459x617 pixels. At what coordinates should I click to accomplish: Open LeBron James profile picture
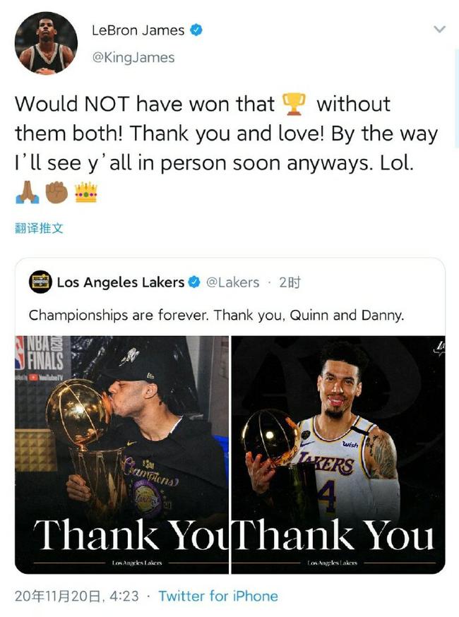tap(46, 43)
